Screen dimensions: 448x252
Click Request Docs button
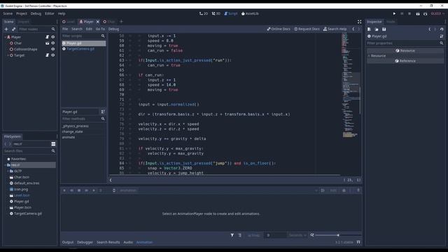tap(307, 29)
